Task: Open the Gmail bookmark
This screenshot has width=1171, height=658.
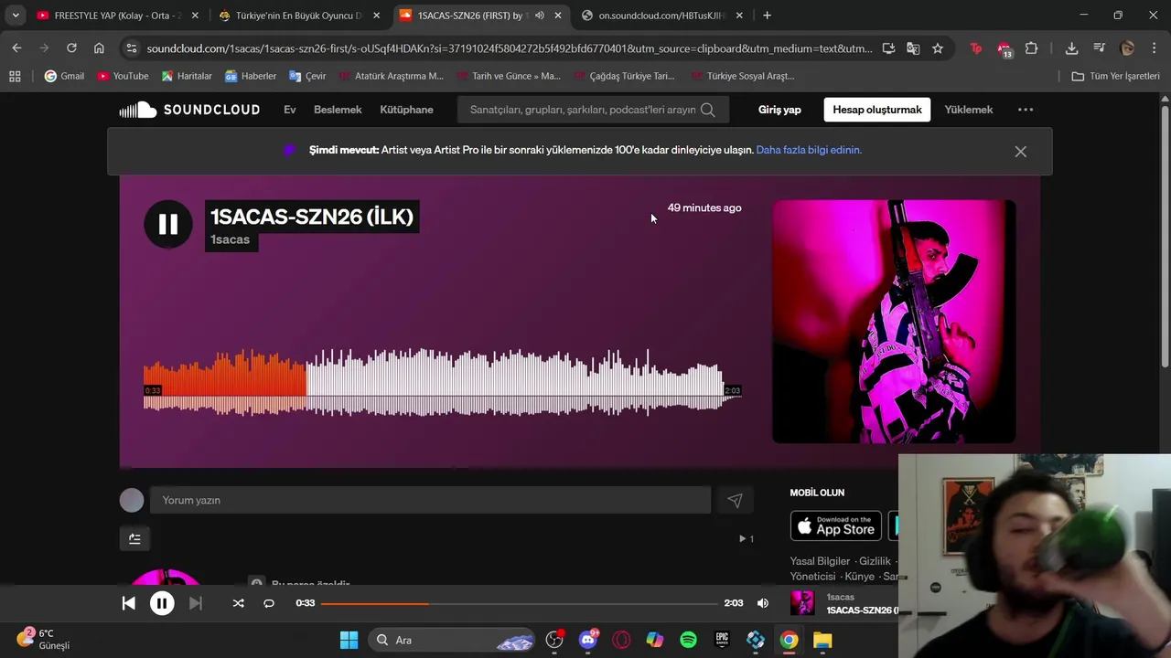Action: click(64, 76)
